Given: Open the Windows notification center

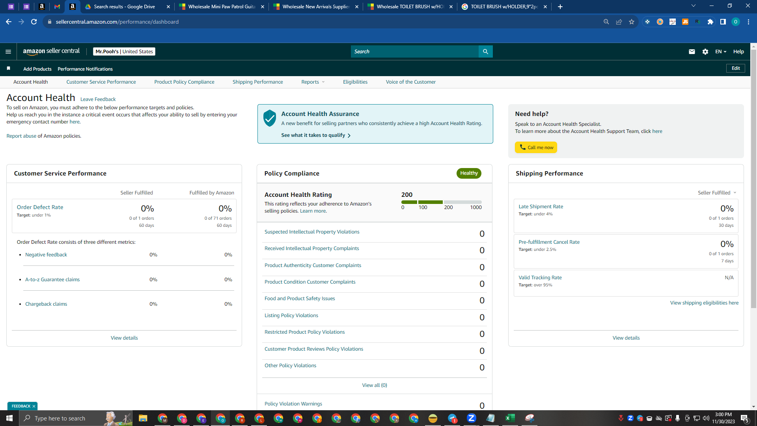Looking at the screenshot, I should (x=745, y=419).
